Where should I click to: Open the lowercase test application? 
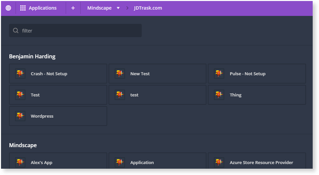pyautogui.click(x=157, y=95)
